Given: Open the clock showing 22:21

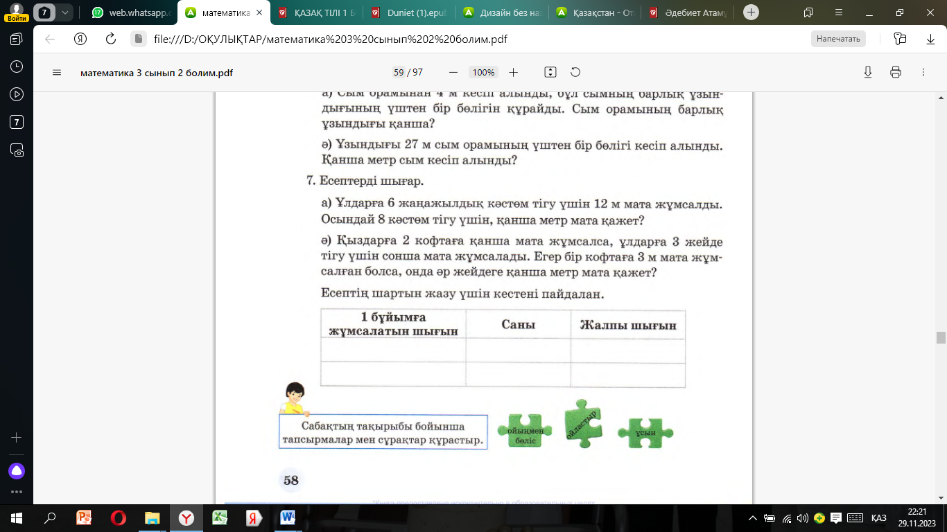Looking at the screenshot, I should [916, 517].
